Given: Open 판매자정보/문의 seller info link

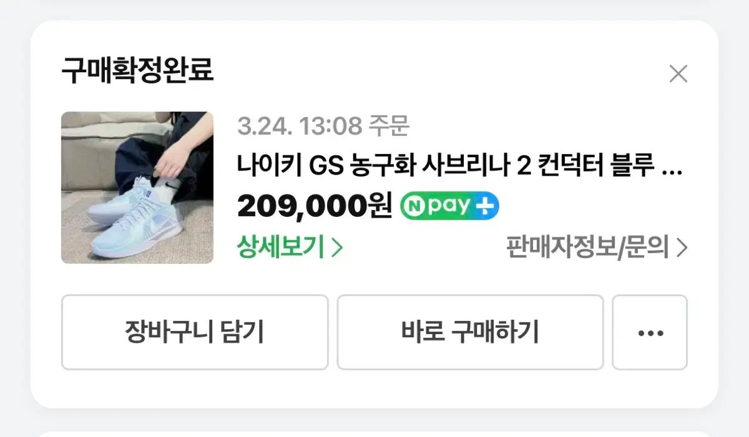Looking at the screenshot, I should click(x=597, y=248).
